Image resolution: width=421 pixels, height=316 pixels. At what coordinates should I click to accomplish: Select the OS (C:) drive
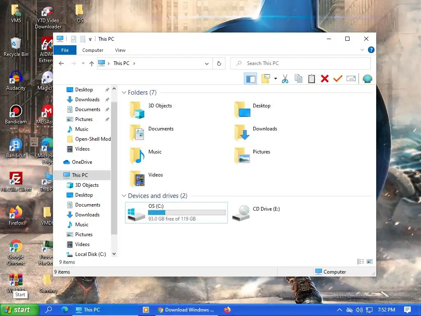coord(176,213)
